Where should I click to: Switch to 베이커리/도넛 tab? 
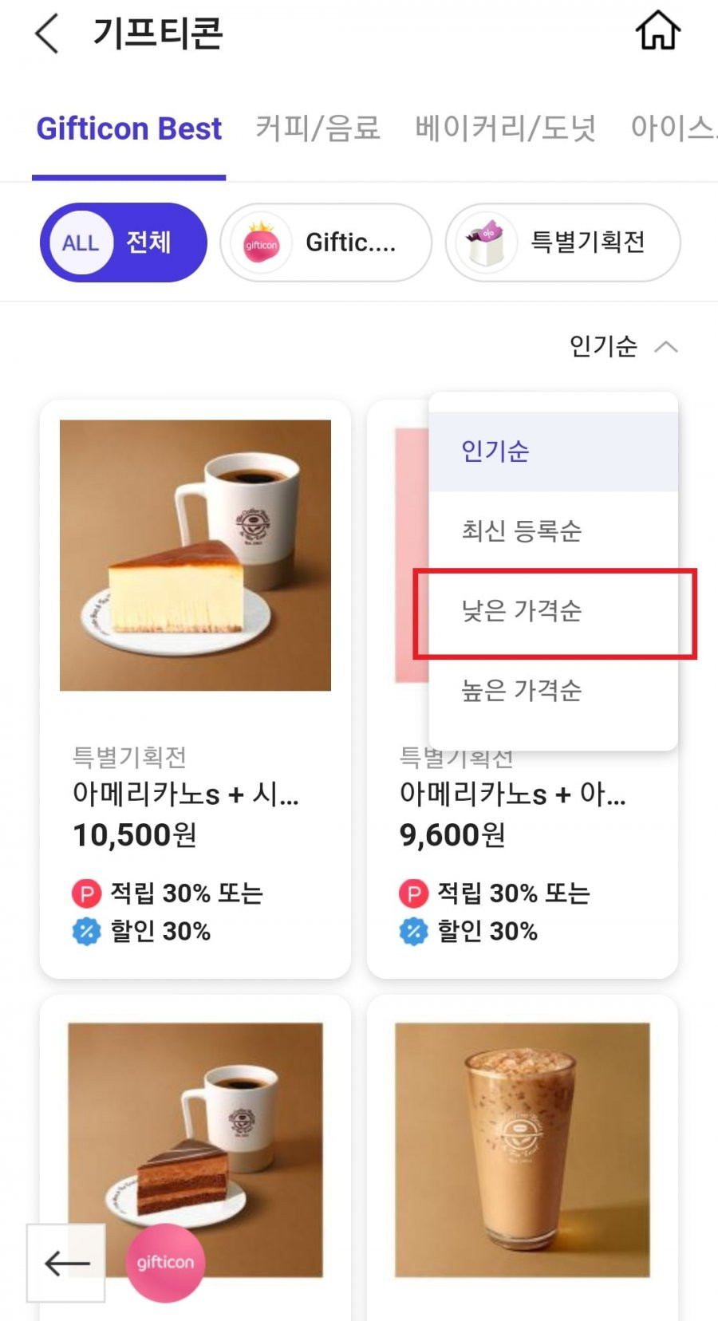pyautogui.click(x=505, y=128)
